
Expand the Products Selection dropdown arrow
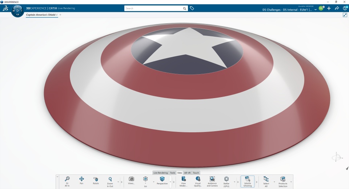tap(291, 182)
